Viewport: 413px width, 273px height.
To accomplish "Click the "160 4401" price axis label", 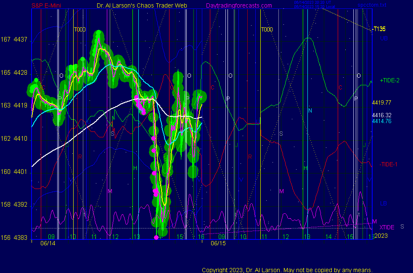I will coord(14,172).
